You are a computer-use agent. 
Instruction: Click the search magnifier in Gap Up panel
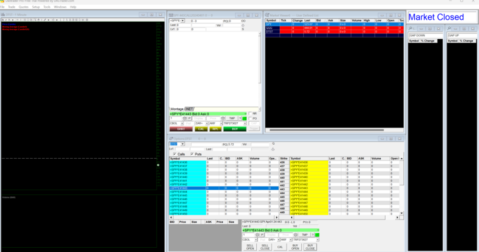[449, 29]
